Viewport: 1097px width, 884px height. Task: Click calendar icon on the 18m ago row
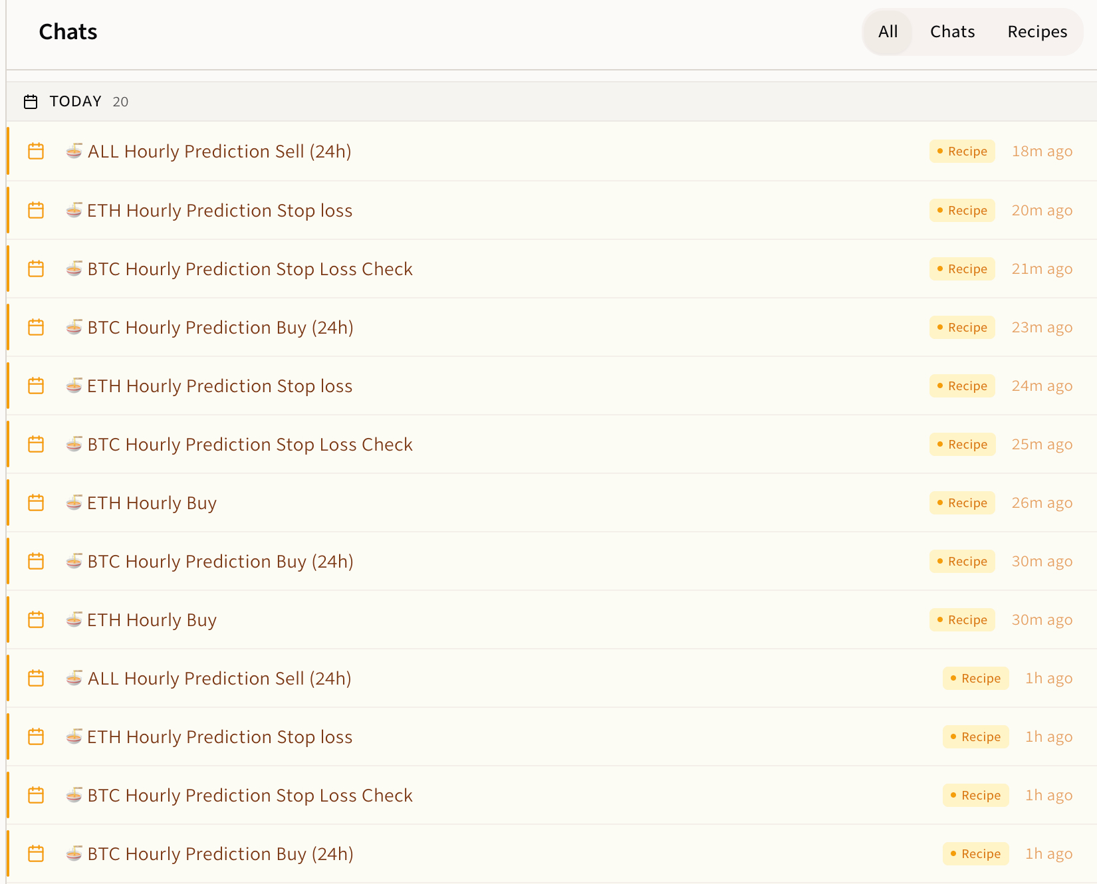pyautogui.click(x=36, y=152)
